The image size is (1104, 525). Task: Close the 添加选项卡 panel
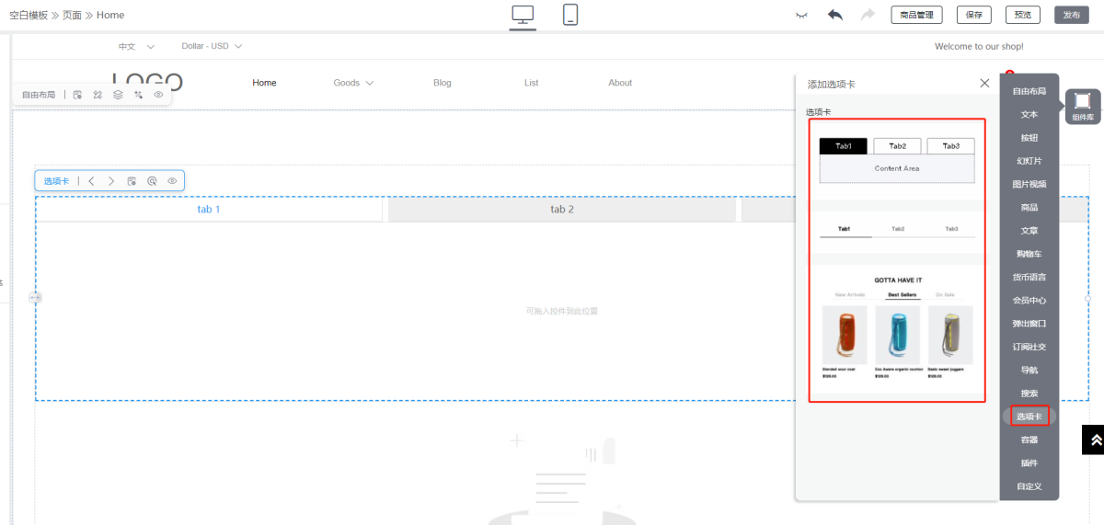[x=984, y=84]
